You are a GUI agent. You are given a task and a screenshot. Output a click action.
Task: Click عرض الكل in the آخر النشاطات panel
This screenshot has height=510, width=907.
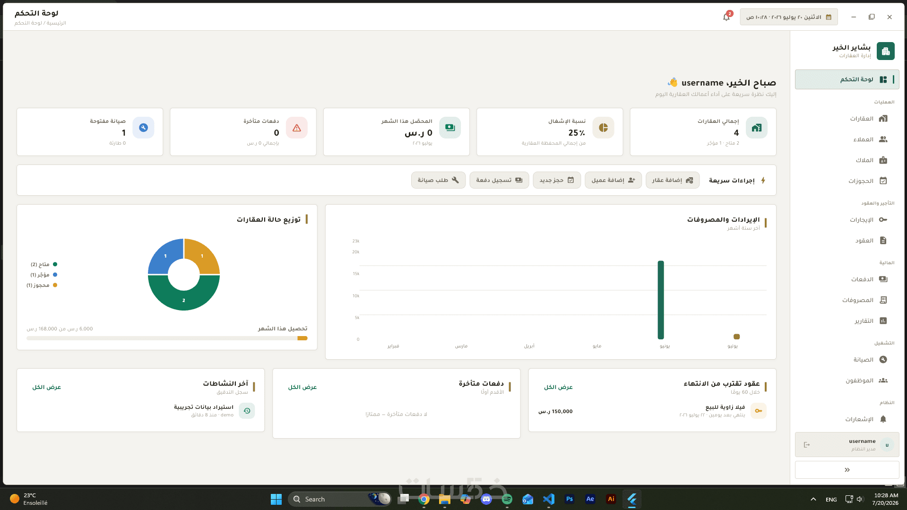point(46,387)
